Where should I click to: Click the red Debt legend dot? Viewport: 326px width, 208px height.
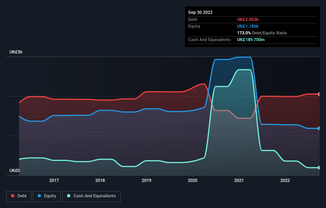13,196
